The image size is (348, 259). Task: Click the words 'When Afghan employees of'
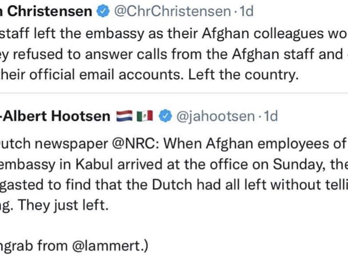pos(251,144)
